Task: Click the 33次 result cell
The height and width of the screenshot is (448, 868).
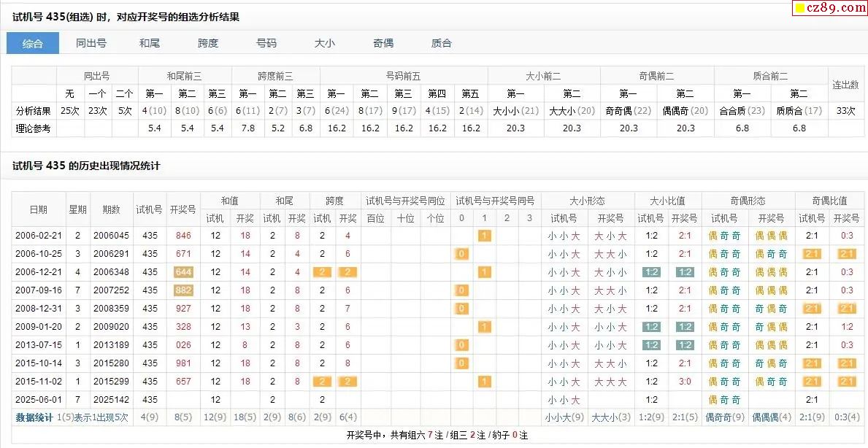Action: click(x=845, y=111)
